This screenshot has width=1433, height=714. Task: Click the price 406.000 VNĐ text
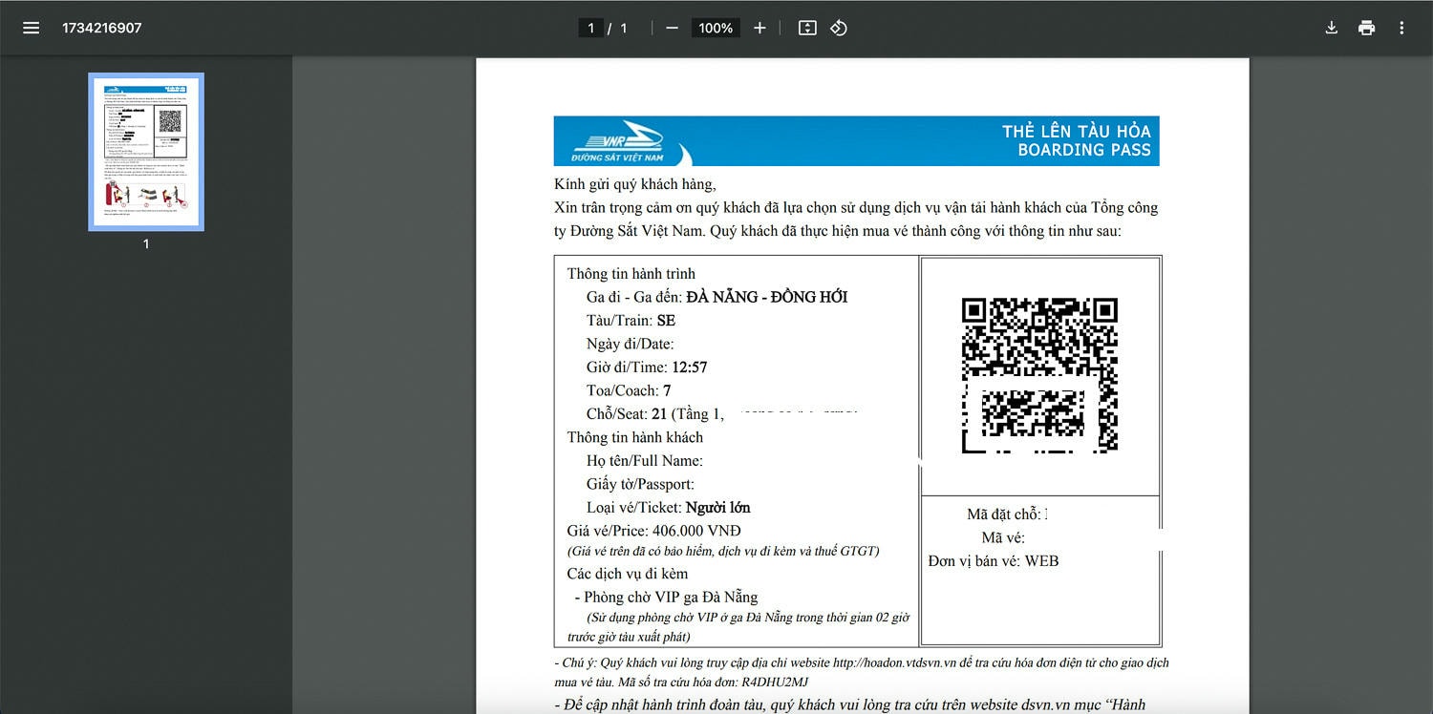[x=696, y=531]
